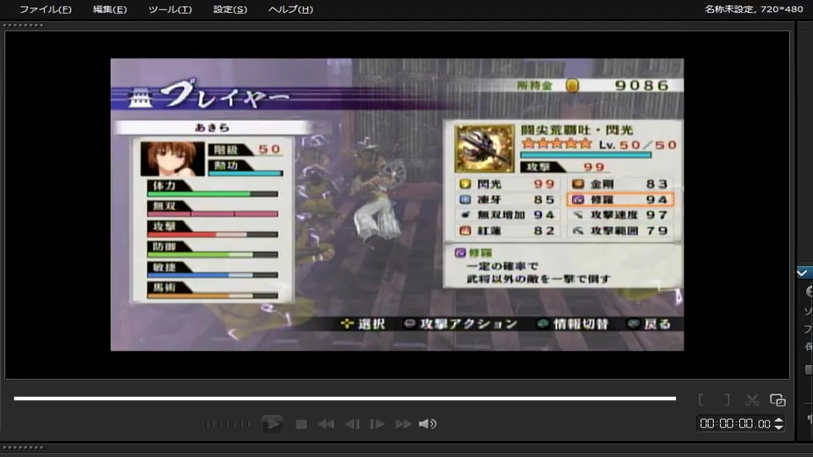Open the ファイル(F) menu
The image size is (813, 457).
click(46, 9)
